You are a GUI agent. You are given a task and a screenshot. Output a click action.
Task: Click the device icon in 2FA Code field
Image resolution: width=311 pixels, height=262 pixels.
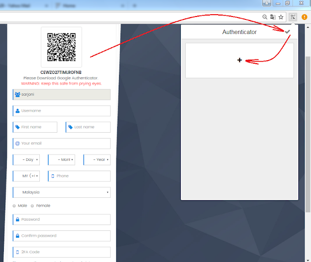[17, 252]
